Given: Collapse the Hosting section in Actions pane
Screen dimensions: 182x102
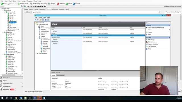Looking at the screenshot, I should [169, 25].
